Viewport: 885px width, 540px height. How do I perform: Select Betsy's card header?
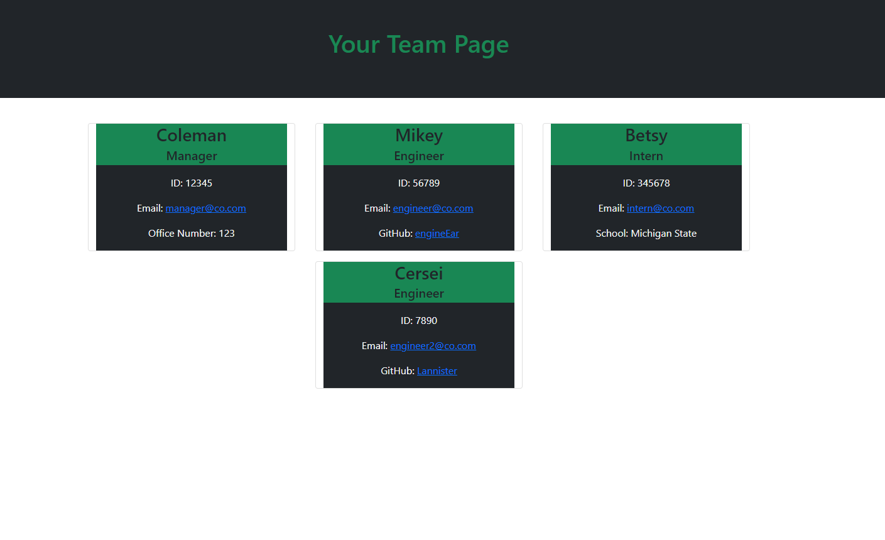pos(646,136)
